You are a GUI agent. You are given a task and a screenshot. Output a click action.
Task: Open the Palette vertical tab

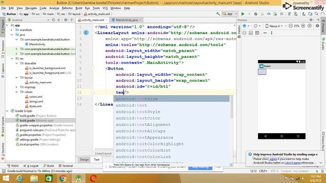click(239, 32)
